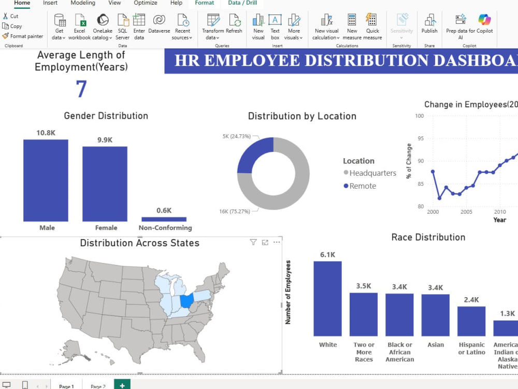518x389 pixels.
Task: Open the Modeling ribbon tab
Action: 83,3
